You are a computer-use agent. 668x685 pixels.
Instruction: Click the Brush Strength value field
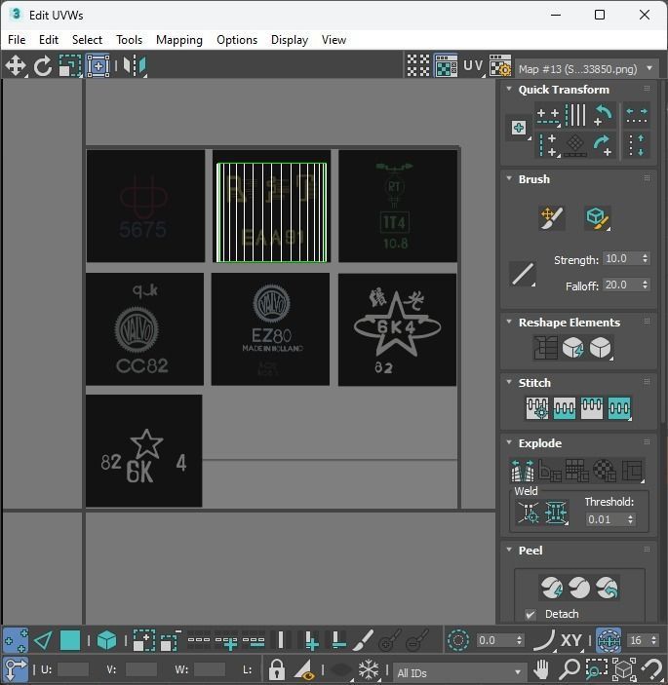point(621,258)
